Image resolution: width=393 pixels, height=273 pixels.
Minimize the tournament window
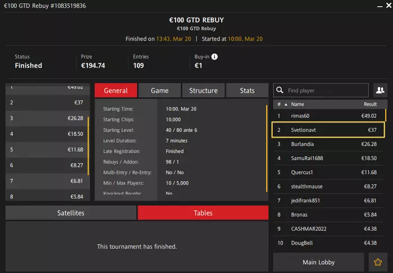click(x=380, y=6)
